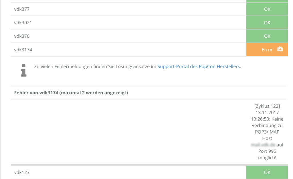Select the vdk376 account row name

(22, 36)
